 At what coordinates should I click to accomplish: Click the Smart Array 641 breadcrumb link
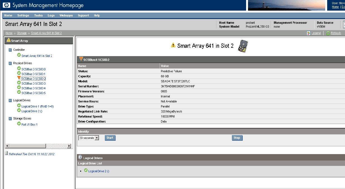47,33
